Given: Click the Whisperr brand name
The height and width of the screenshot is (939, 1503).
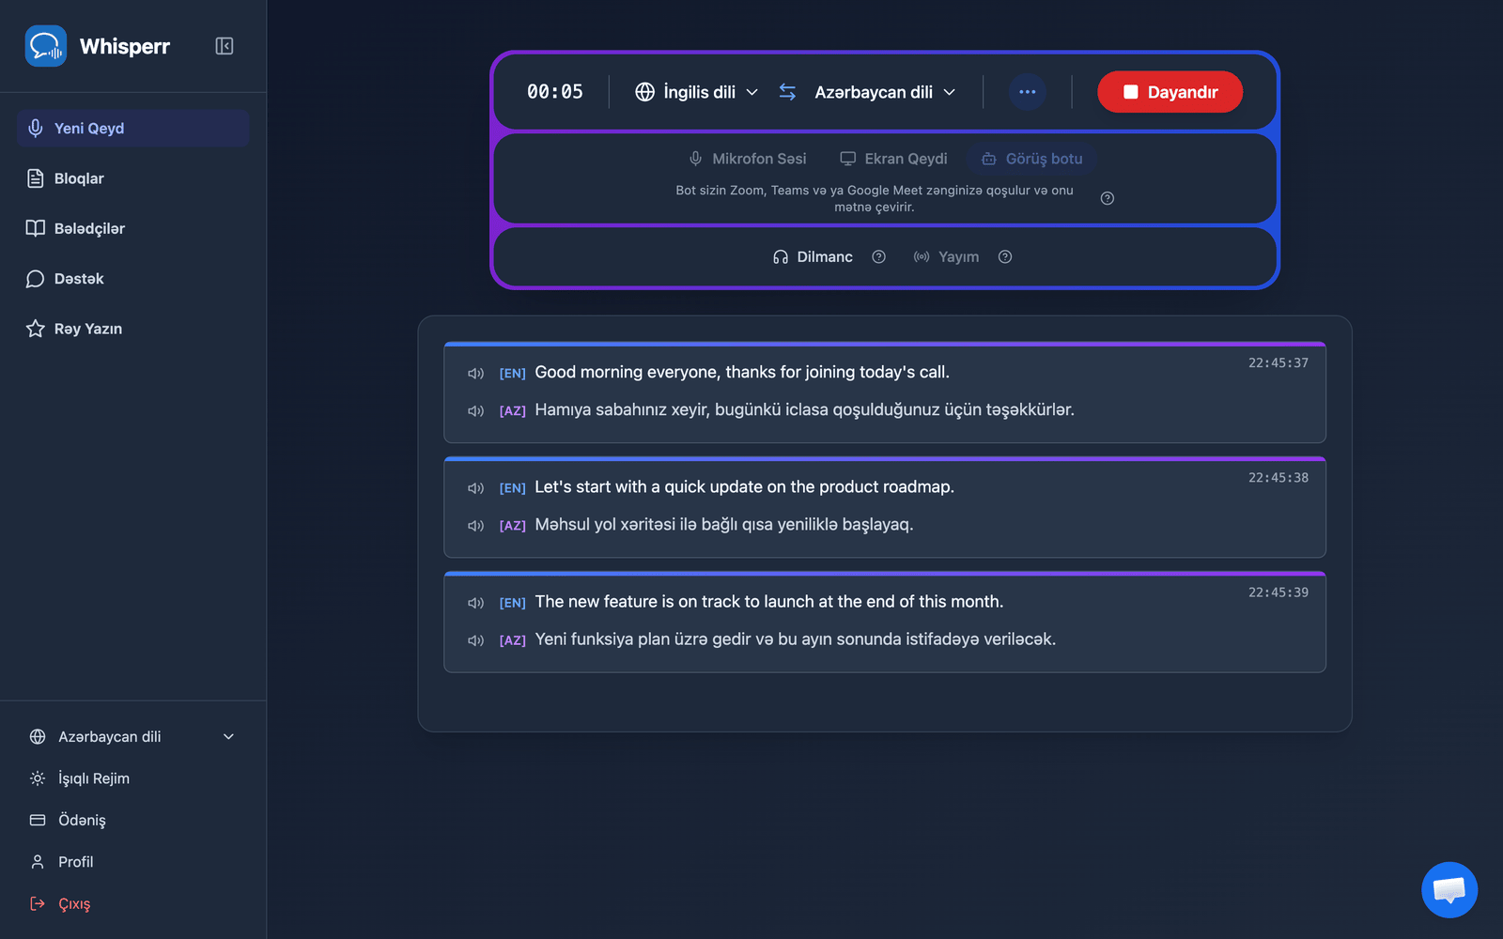Looking at the screenshot, I should (125, 46).
